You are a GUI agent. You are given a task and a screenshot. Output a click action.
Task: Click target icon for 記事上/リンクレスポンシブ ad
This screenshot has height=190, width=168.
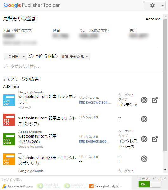(144, 119)
